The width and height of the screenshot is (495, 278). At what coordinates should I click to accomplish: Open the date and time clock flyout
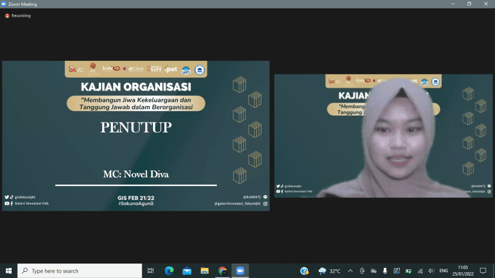click(x=463, y=271)
